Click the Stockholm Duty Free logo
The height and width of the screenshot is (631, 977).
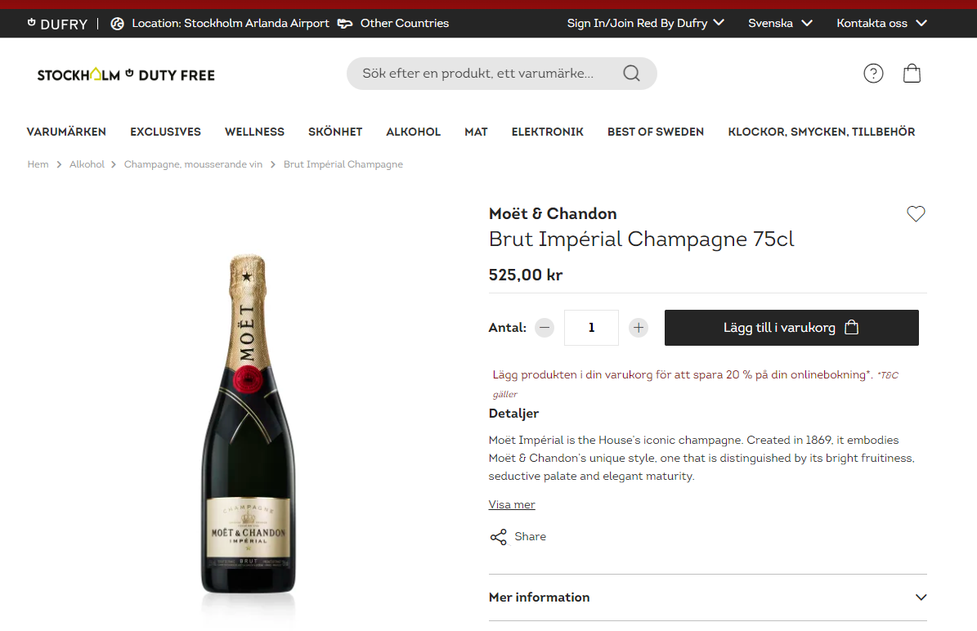tap(126, 75)
